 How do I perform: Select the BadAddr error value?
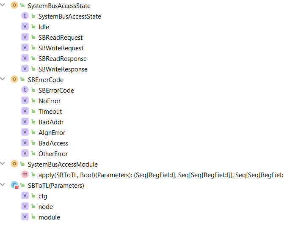(x=51, y=122)
